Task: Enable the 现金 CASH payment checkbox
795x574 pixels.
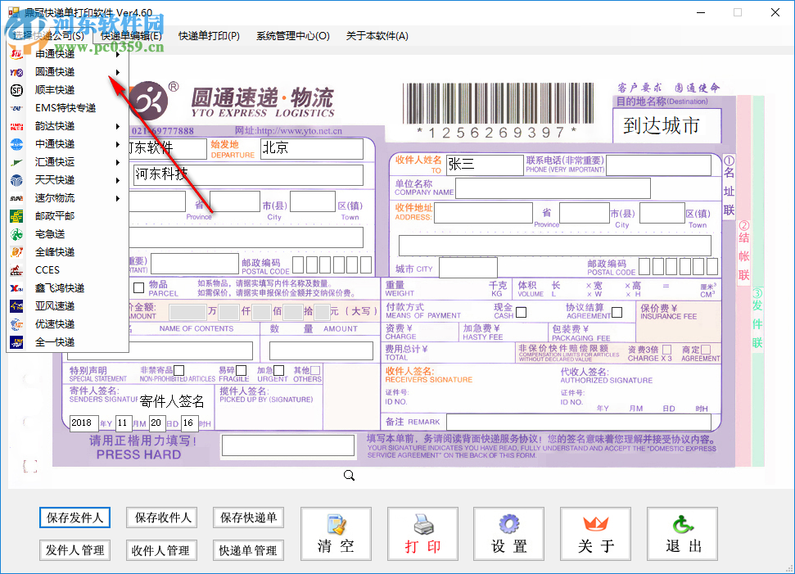Action: [x=522, y=312]
